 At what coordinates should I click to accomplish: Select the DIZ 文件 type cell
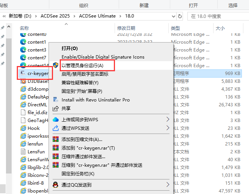181,112
